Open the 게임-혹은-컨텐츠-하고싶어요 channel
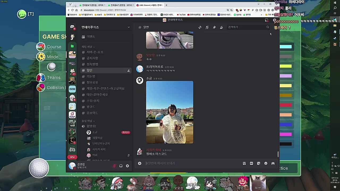Viewport: 340px width, 191px height. (x=106, y=89)
